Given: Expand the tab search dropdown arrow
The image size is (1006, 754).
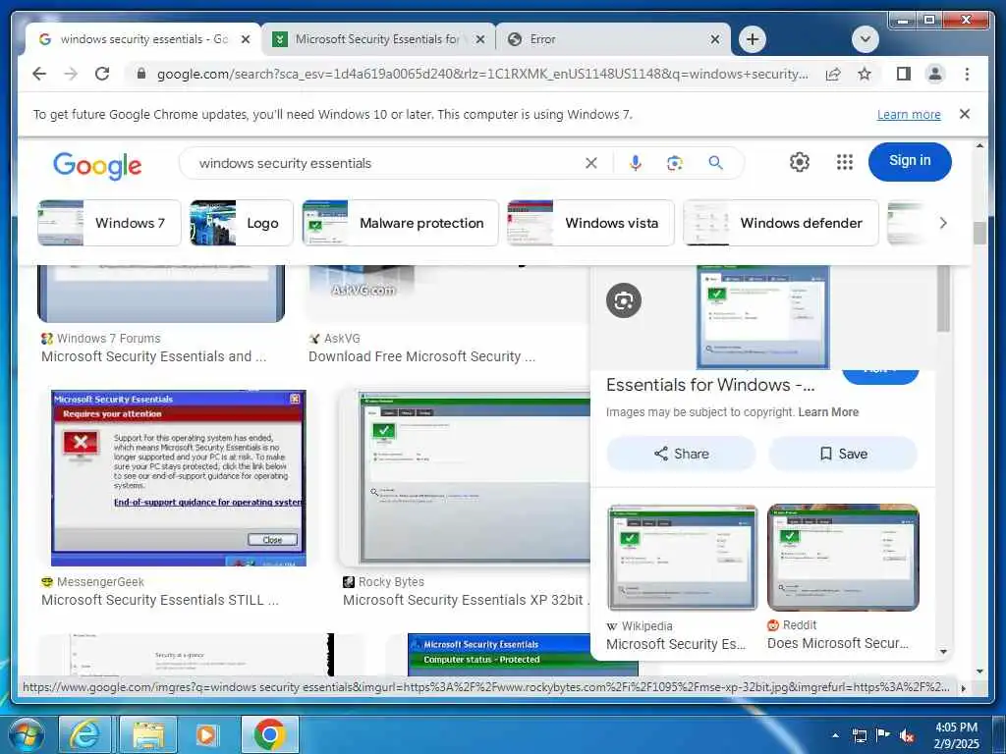Looking at the screenshot, I should (865, 39).
